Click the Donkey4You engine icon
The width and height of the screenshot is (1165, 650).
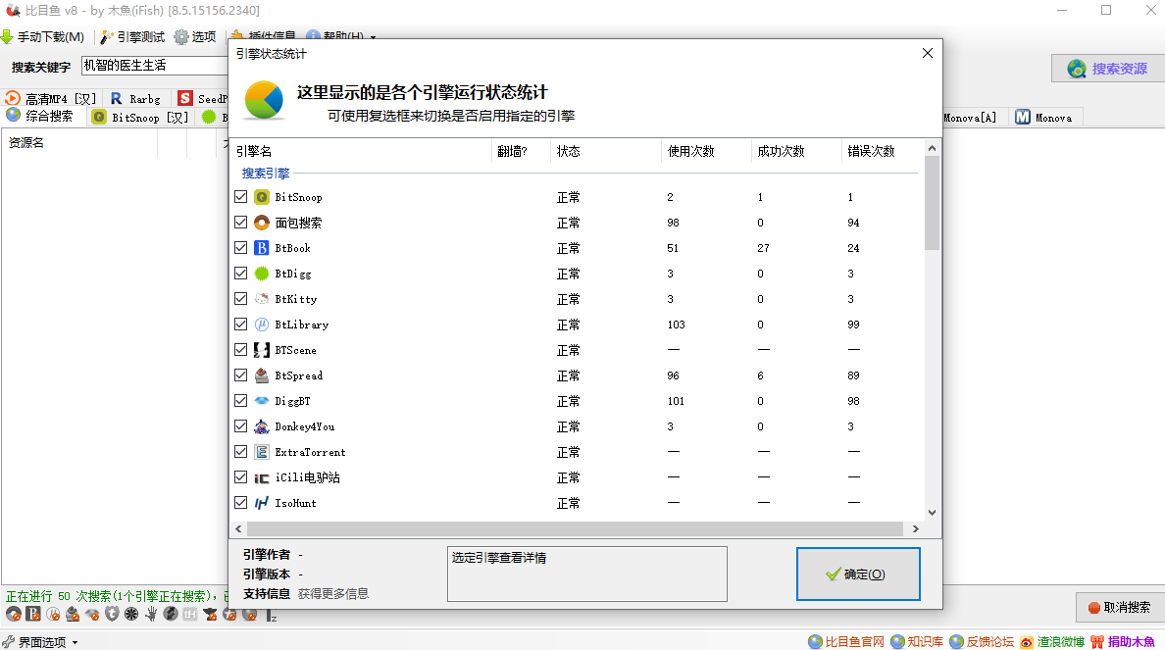click(x=262, y=426)
